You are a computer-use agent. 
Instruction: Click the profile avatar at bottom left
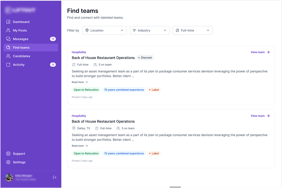coord(9,177)
